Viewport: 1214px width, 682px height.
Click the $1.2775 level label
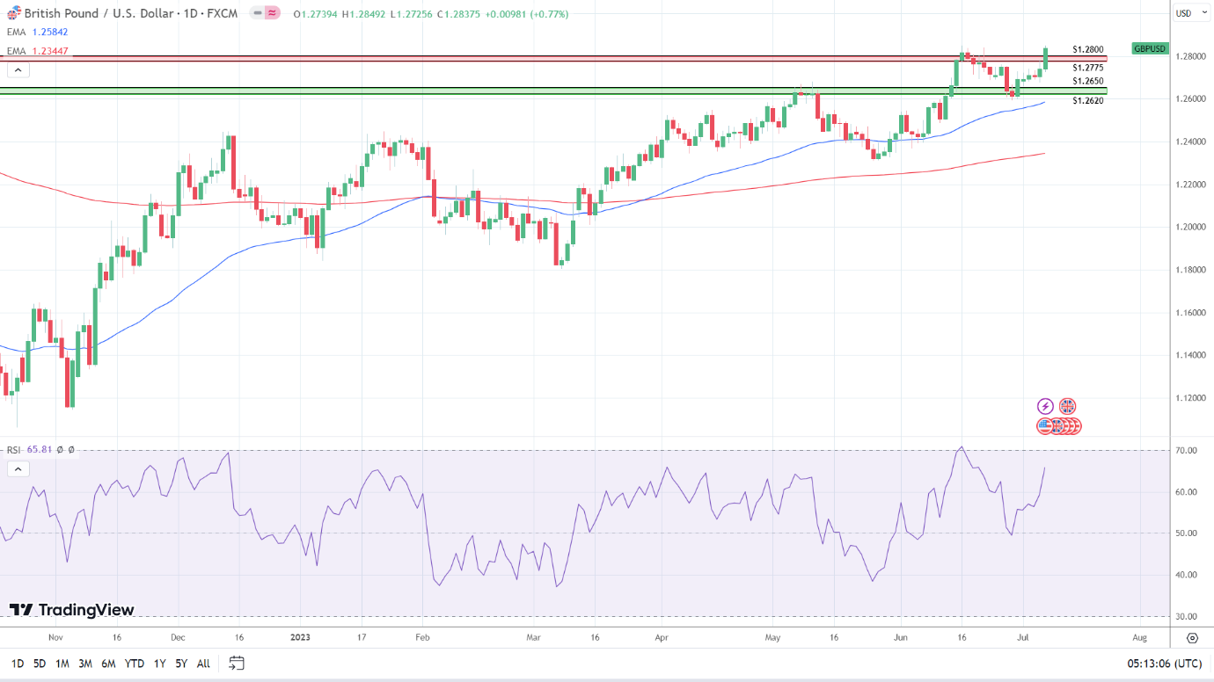[x=1088, y=68]
